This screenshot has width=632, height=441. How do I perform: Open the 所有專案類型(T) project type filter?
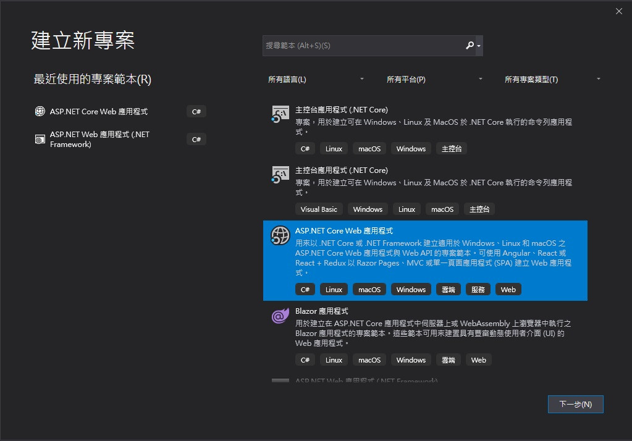(x=552, y=80)
